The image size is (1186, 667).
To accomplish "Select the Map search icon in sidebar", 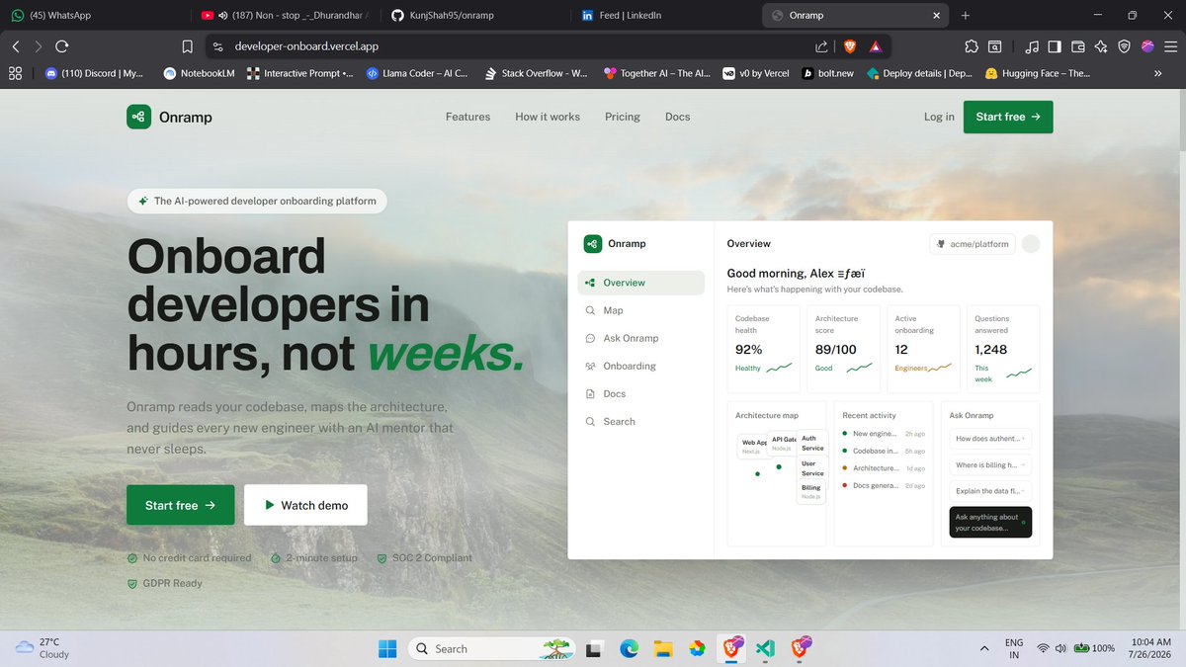I will click(x=590, y=310).
